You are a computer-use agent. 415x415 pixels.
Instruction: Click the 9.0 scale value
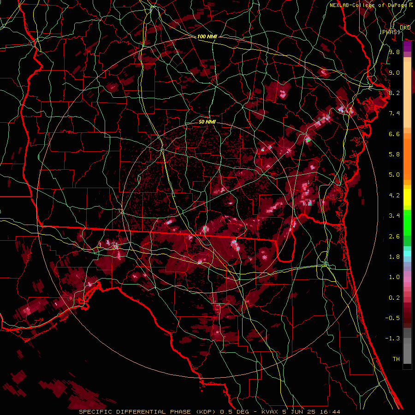point(394,72)
